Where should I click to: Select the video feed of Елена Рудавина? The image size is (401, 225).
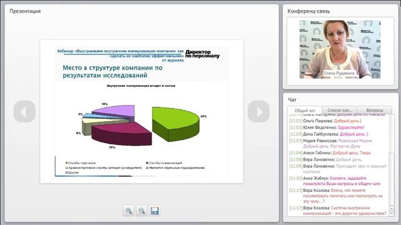pos(340,49)
